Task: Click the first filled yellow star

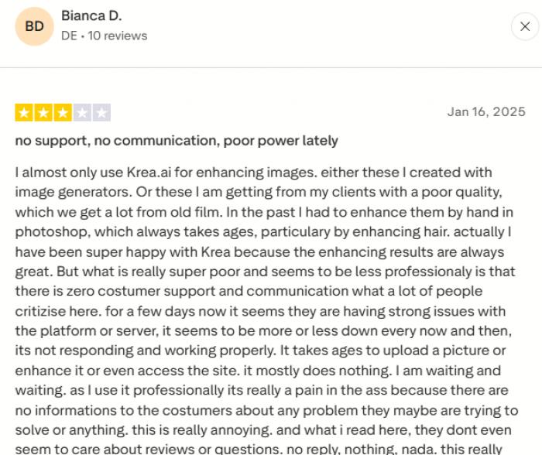Action: tap(23, 113)
